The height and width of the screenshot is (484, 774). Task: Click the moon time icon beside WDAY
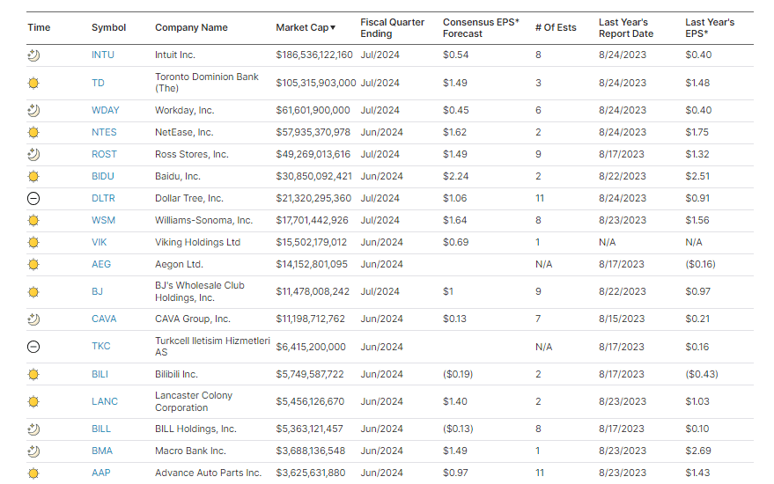[x=33, y=110]
